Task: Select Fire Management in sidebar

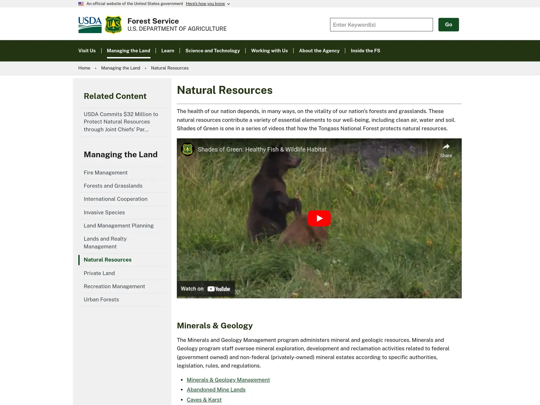Action: click(x=122, y=173)
